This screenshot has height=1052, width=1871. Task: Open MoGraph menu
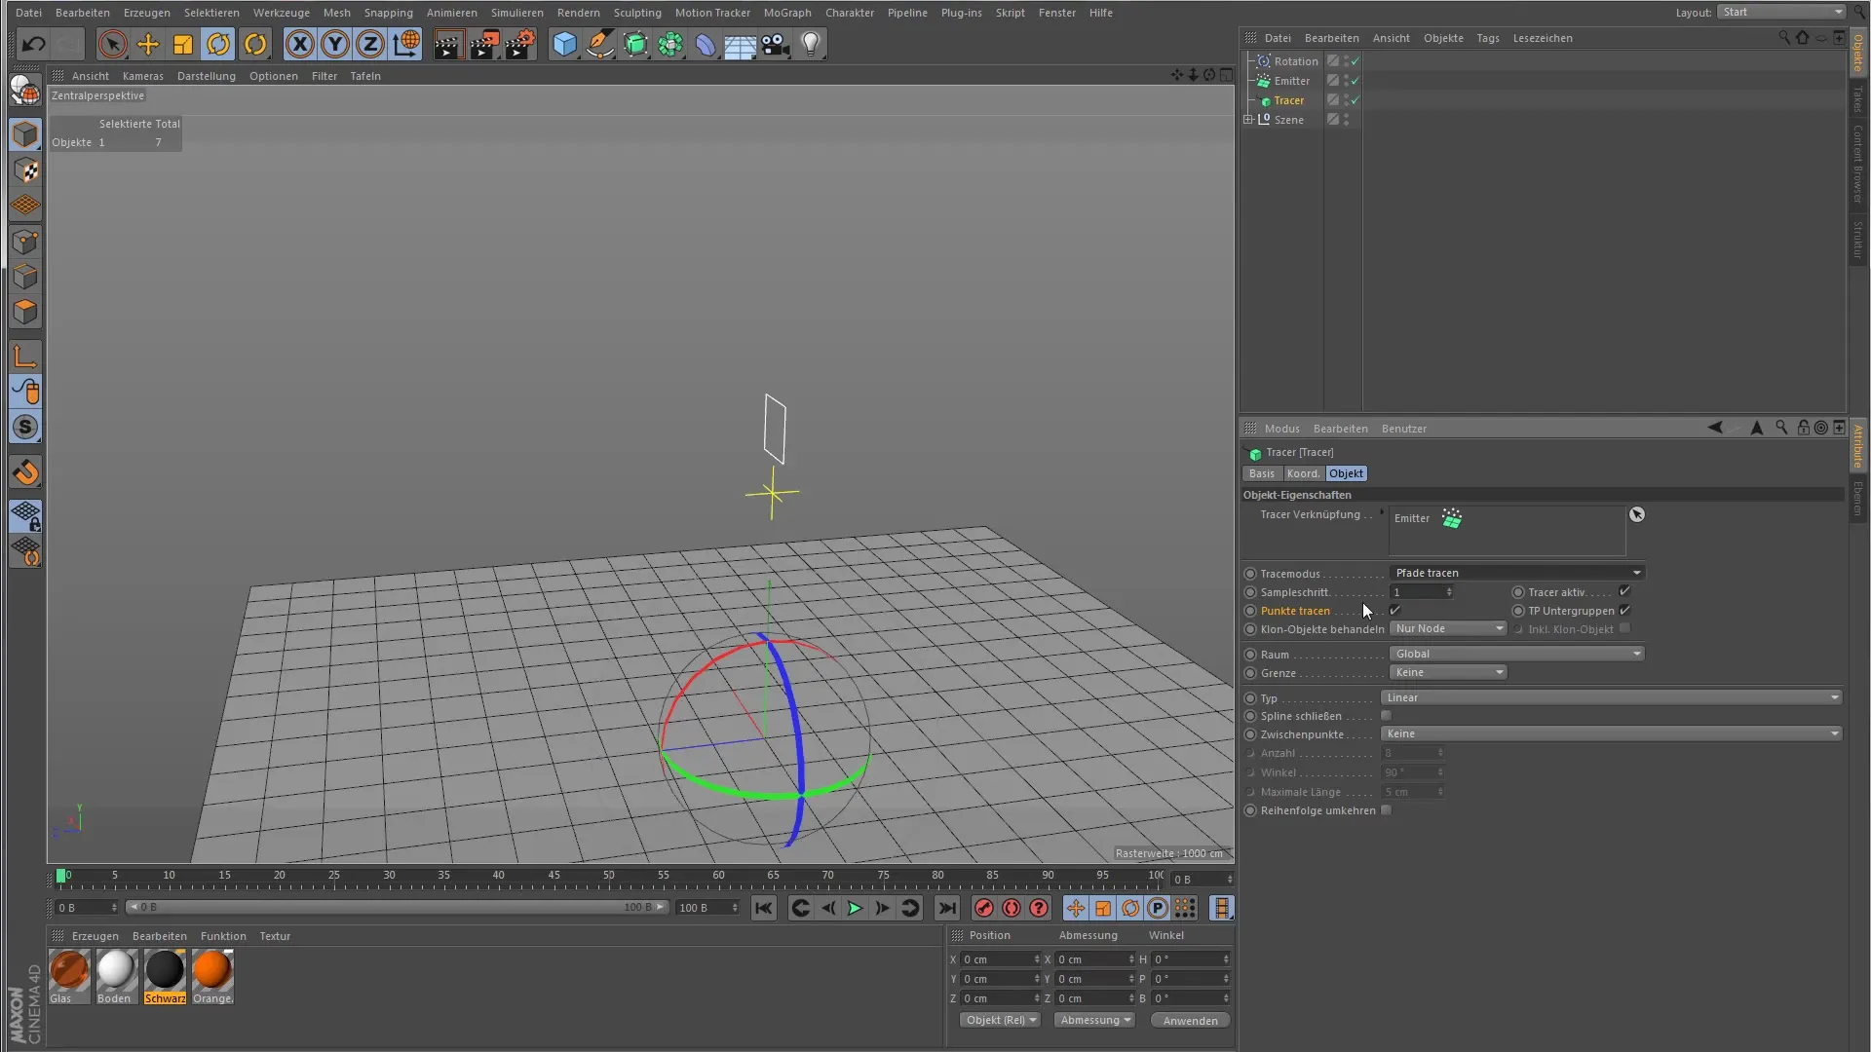click(x=787, y=13)
